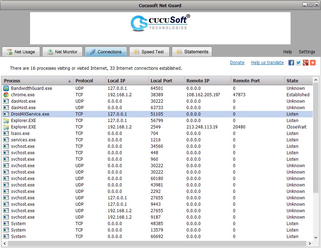Click the Twitter share icon
This screenshot has height=248, width=321.
(x=298, y=63)
